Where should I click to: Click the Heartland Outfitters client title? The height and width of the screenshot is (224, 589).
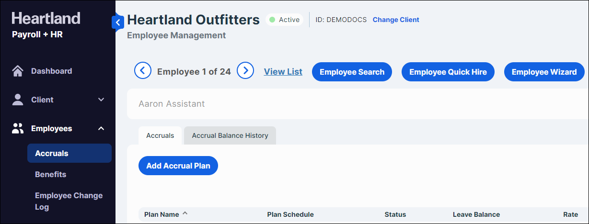[x=194, y=20]
